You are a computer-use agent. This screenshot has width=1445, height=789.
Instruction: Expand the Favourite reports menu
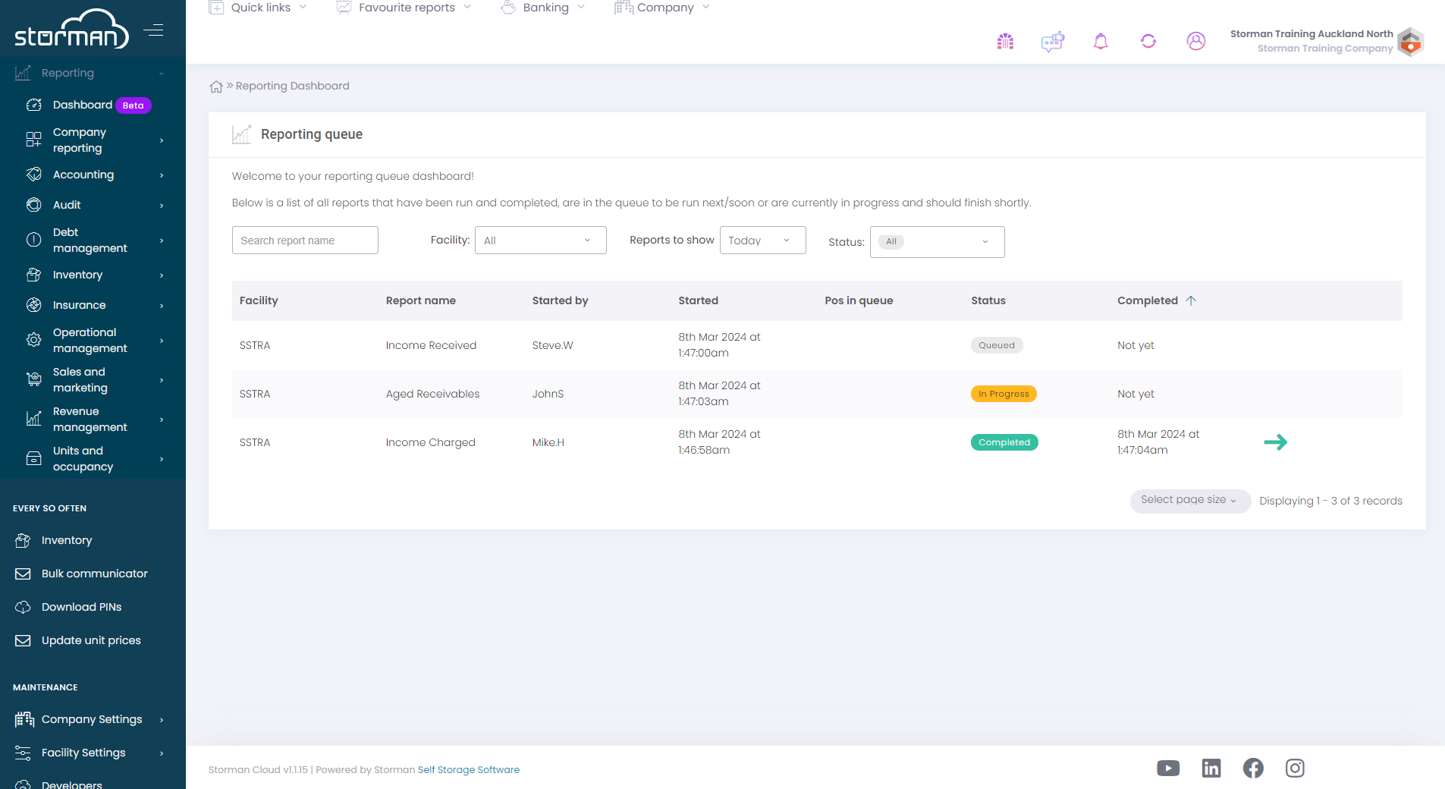click(404, 8)
